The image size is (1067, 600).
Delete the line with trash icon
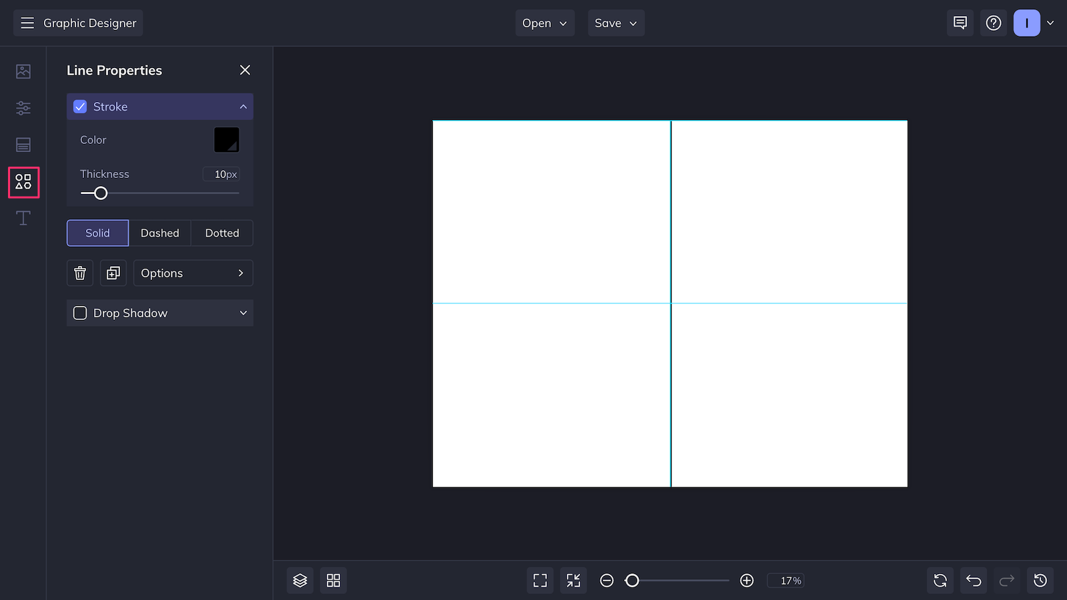click(80, 273)
